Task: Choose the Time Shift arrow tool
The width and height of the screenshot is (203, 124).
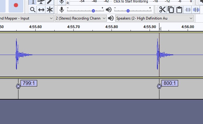Action: (41, 10)
